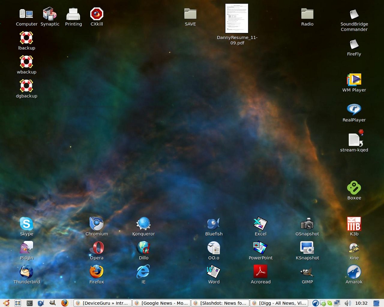Select the Excel desktop icon
The image size is (384, 307).
tap(260, 223)
